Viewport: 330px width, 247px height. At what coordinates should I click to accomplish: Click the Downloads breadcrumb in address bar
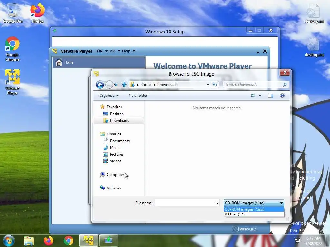tap(168, 85)
